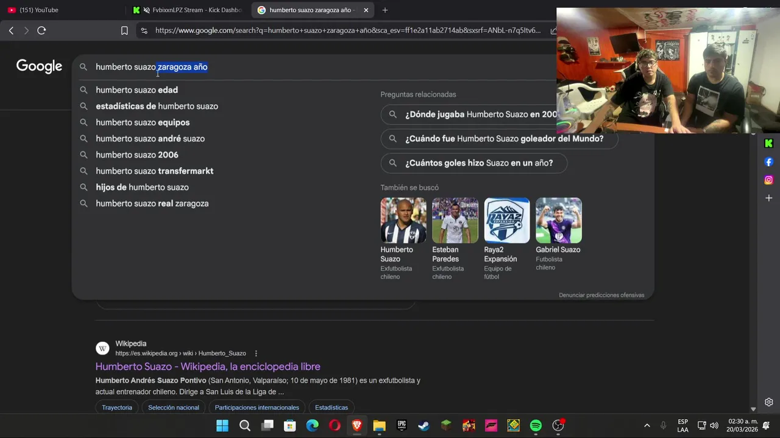Open OBS Studio from taskbar
780x438 pixels.
click(x=558, y=425)
